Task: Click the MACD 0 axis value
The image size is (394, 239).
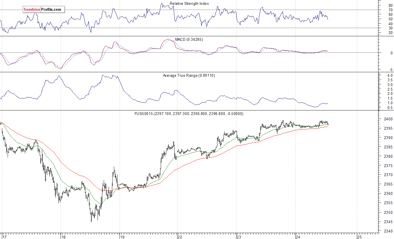Action: [392, 53]
